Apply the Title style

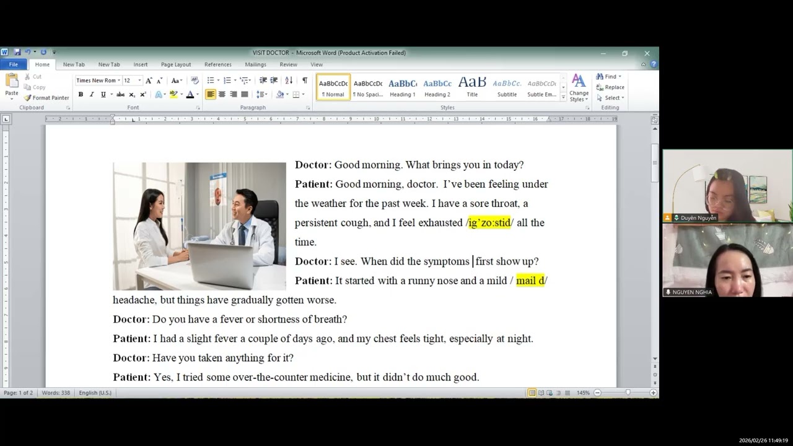pyautogui.click(x=472, y=87)
